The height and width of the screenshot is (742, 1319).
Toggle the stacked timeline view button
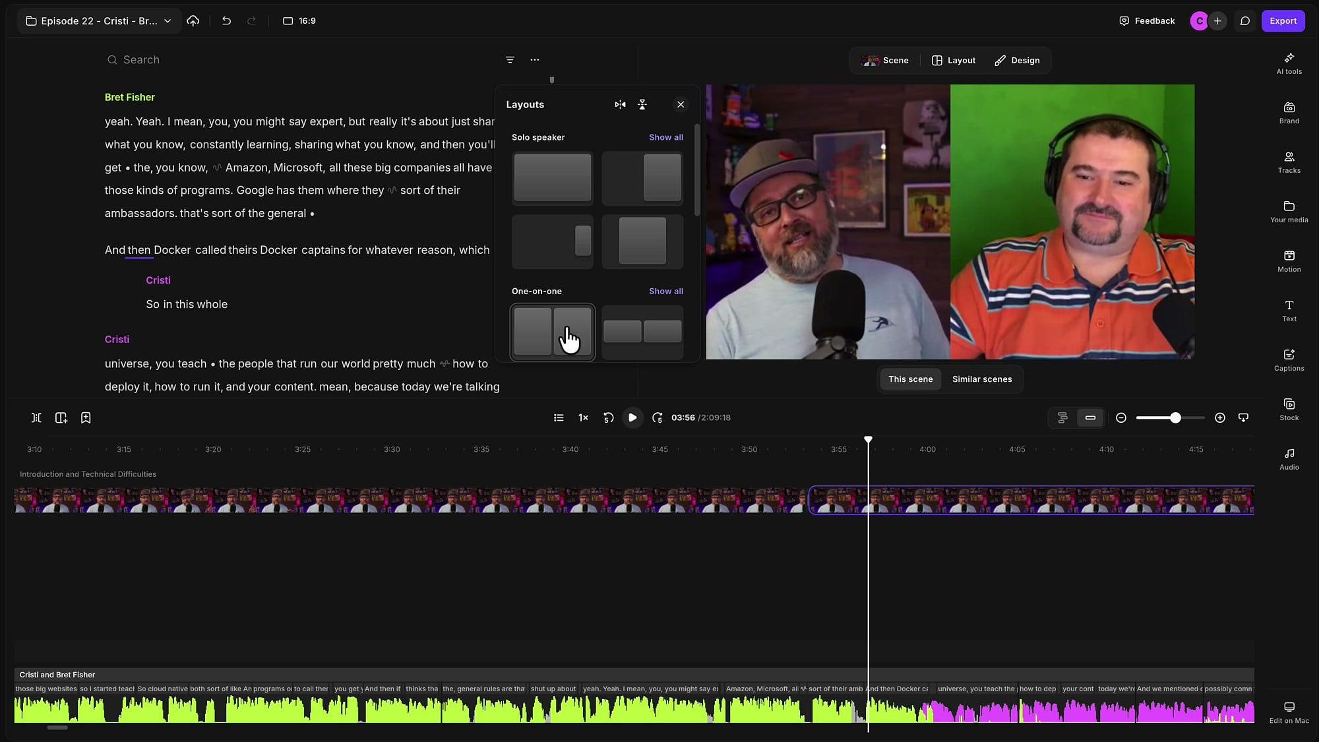[1062, 417]
